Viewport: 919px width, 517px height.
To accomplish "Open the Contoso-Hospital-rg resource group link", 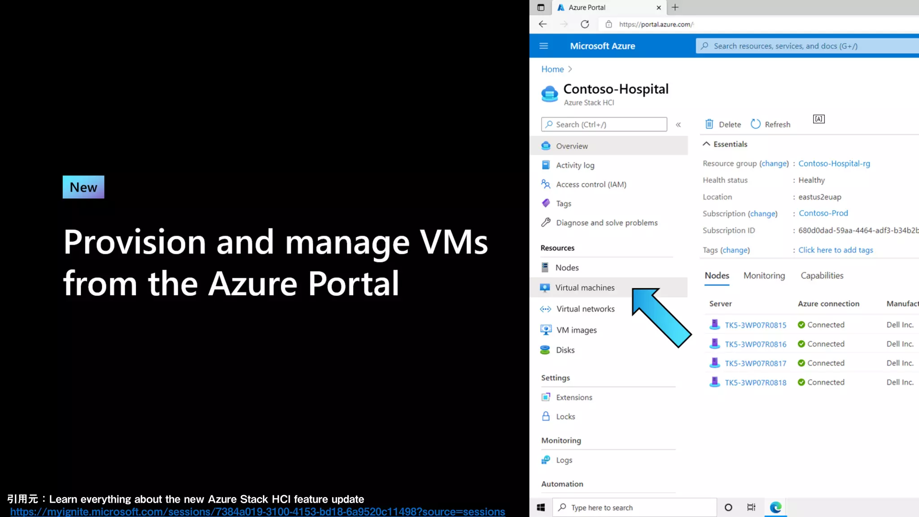I will pyautogui.click(x=834, y=163).
